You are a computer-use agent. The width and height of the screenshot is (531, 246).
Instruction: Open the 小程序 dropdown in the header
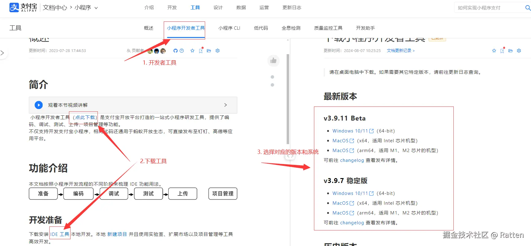86,8
